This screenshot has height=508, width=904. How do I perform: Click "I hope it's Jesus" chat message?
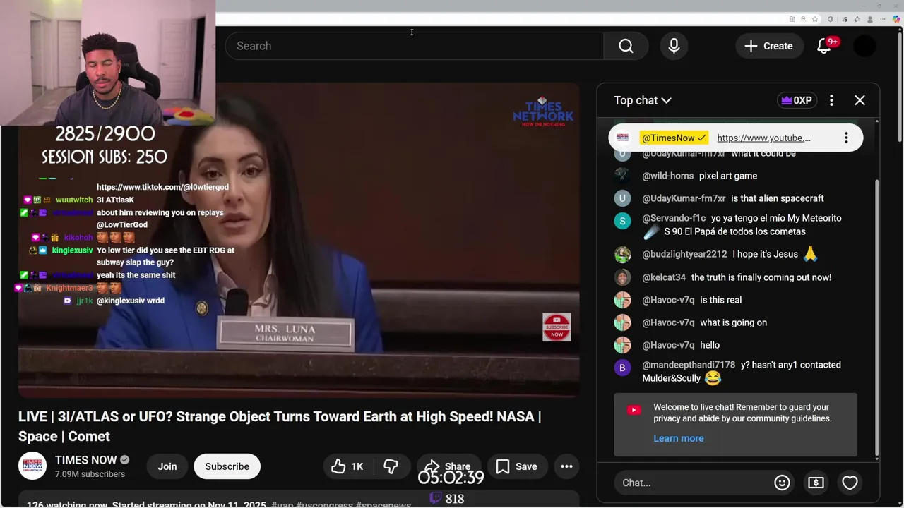pyautogui.click(x=765, y=254)
